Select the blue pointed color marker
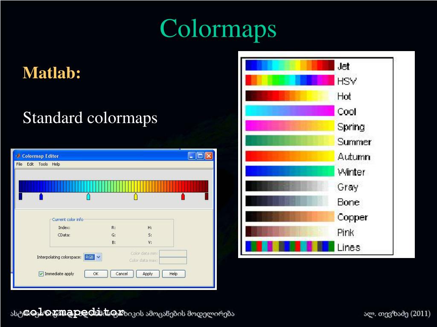The image size is (437, 327). point(41,196)
